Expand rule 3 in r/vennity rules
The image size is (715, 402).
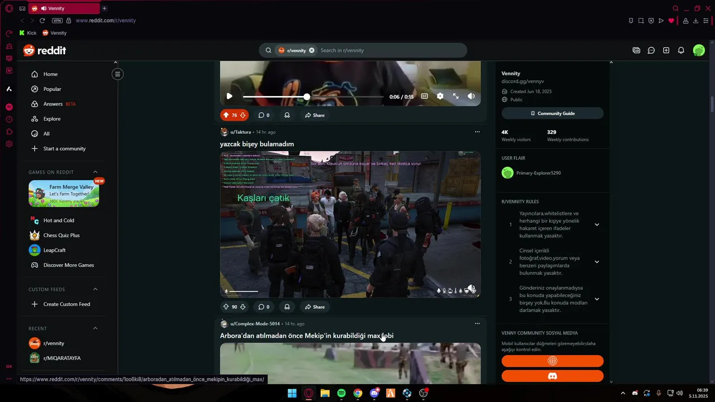[597, 299]
